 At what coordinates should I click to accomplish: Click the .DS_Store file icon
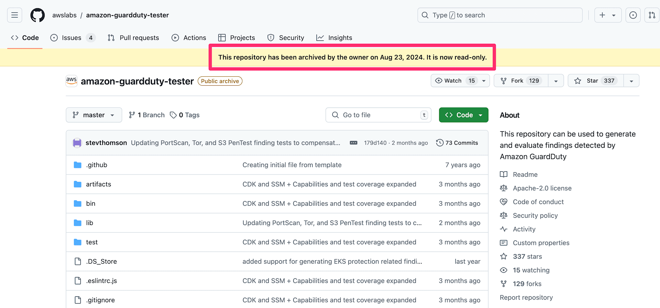78,261
